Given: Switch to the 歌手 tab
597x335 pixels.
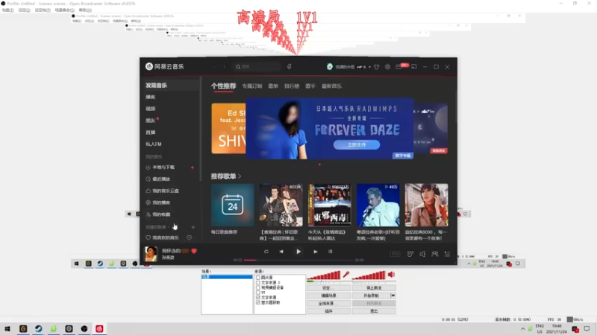Looking at the screenshot, I should (310, 86).
